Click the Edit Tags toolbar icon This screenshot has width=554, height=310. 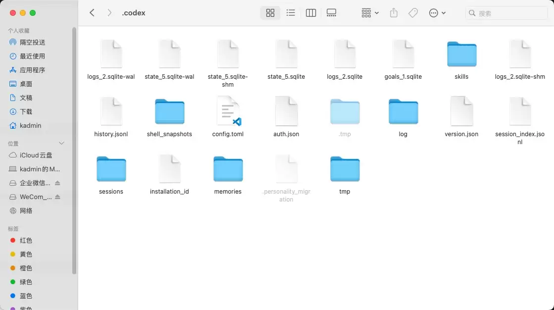[413, 13]
